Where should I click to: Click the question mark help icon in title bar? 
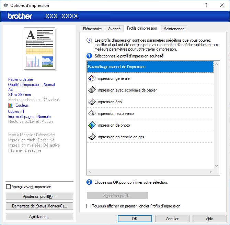[x=206, y=5]
